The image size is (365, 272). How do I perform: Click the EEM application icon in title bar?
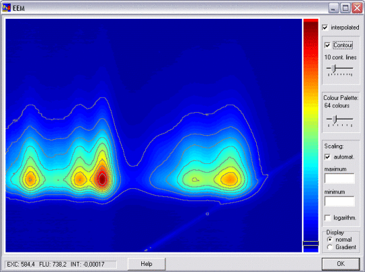(x=7, y=8)
